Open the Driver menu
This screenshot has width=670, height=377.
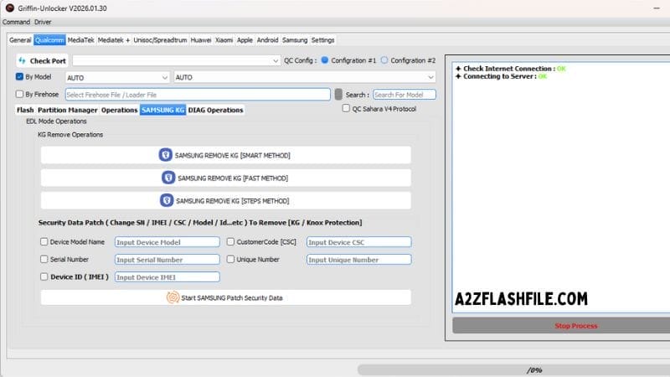[x=43, y=22]
